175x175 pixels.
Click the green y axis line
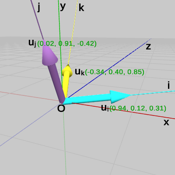point(59,36)
